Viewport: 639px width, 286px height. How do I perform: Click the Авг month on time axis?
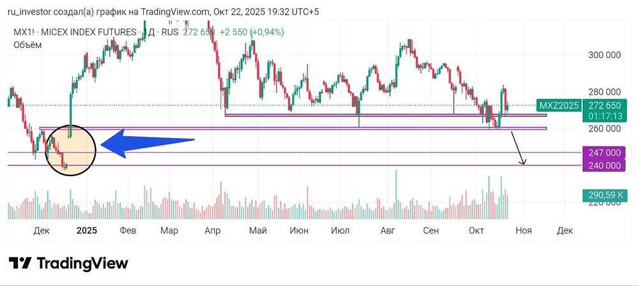tap(389, 230)
